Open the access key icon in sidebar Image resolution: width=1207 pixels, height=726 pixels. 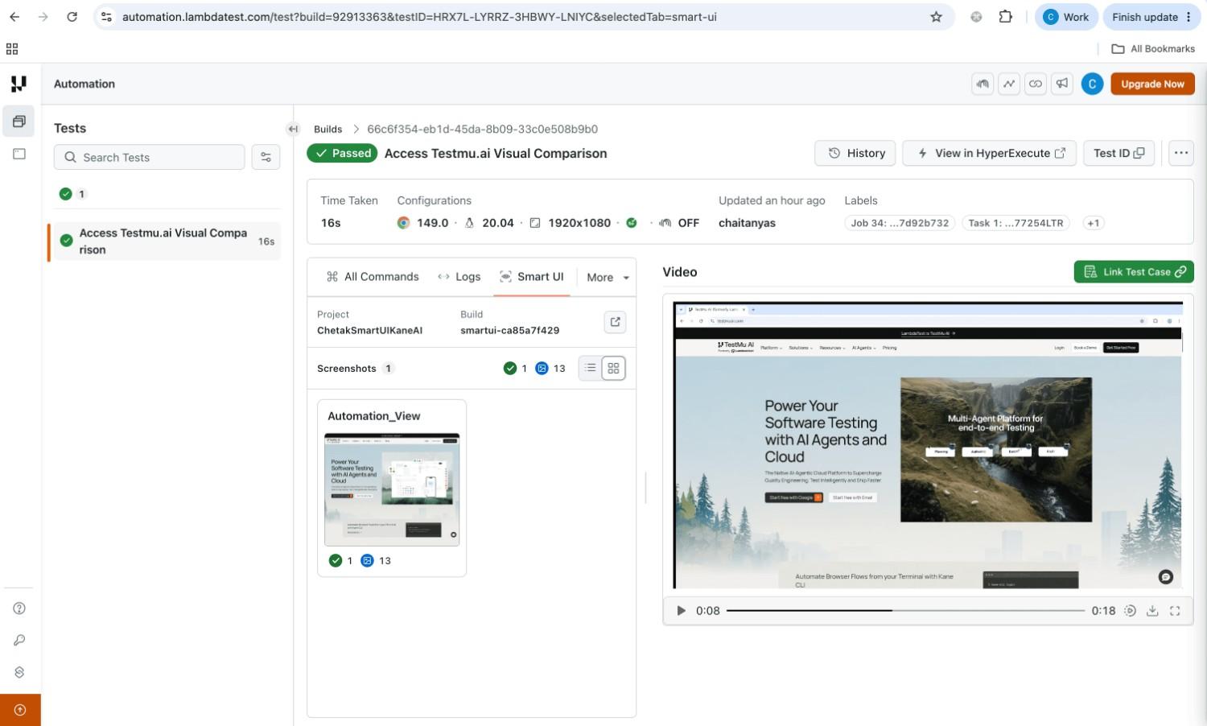point(19,640)
